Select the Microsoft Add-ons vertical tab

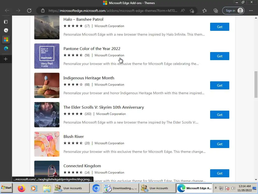(x=6, y=40)
